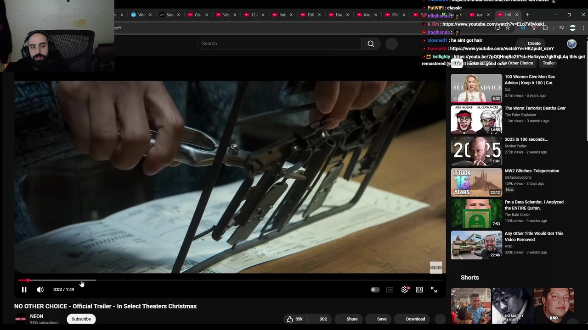Screen dimensions: 588x330
Task: Enter fullscreen mode
Action: click(434, 290)
